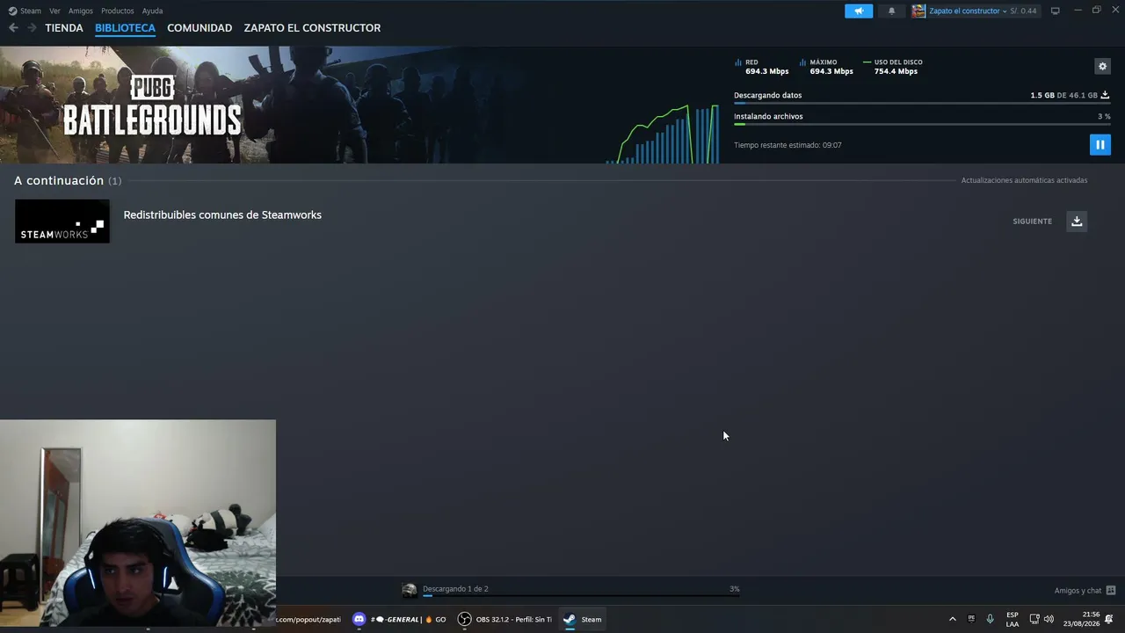The image size is (1125, 633).
Task: Go forward with the right arrow
Action: coord(32,28)
